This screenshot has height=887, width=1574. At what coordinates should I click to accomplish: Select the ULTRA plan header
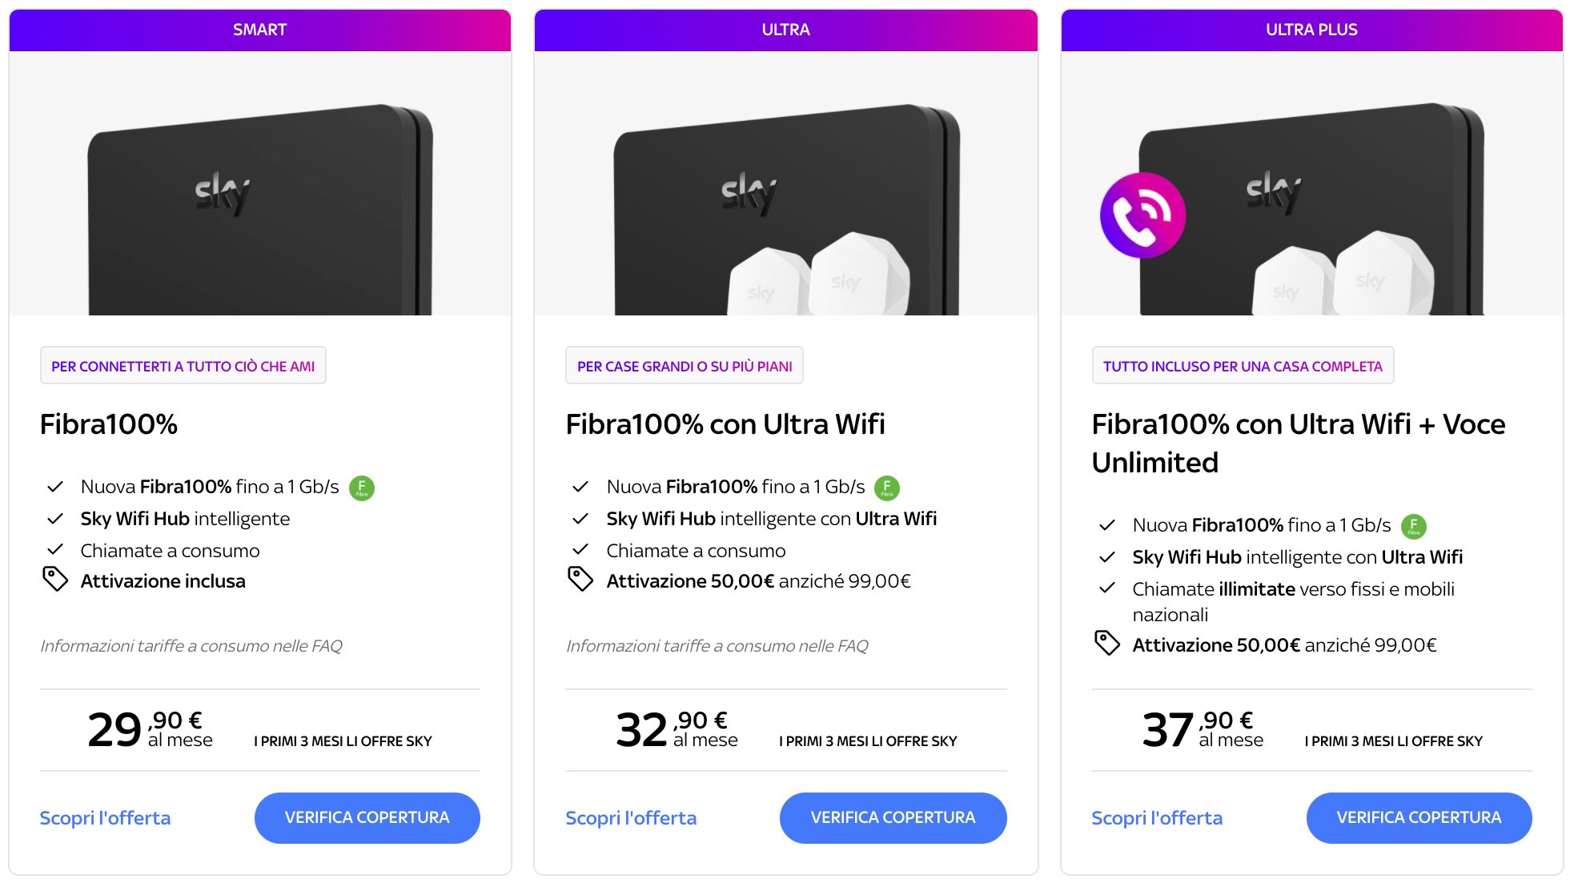pyautogui.click(x=786, y=30)
